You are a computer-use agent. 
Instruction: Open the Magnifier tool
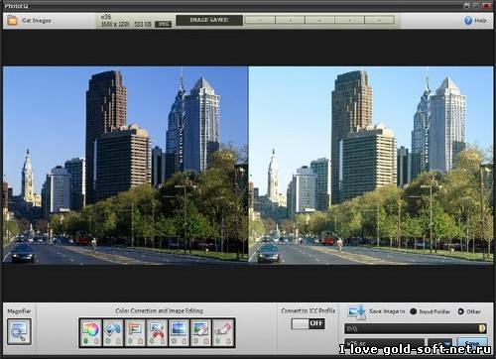(x=19, y=331)
